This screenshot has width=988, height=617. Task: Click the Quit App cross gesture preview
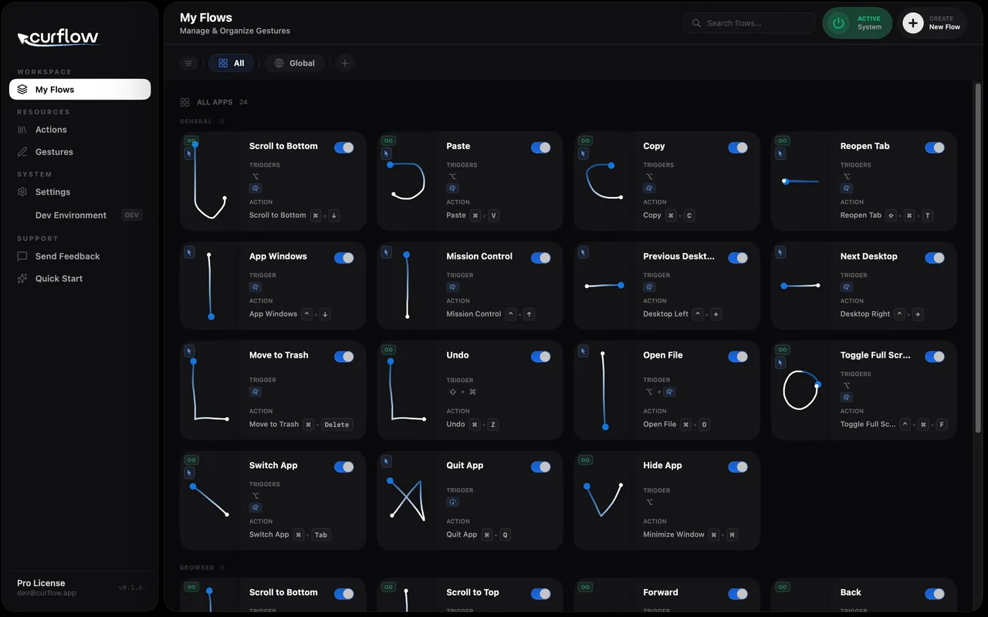coord(408,500)
